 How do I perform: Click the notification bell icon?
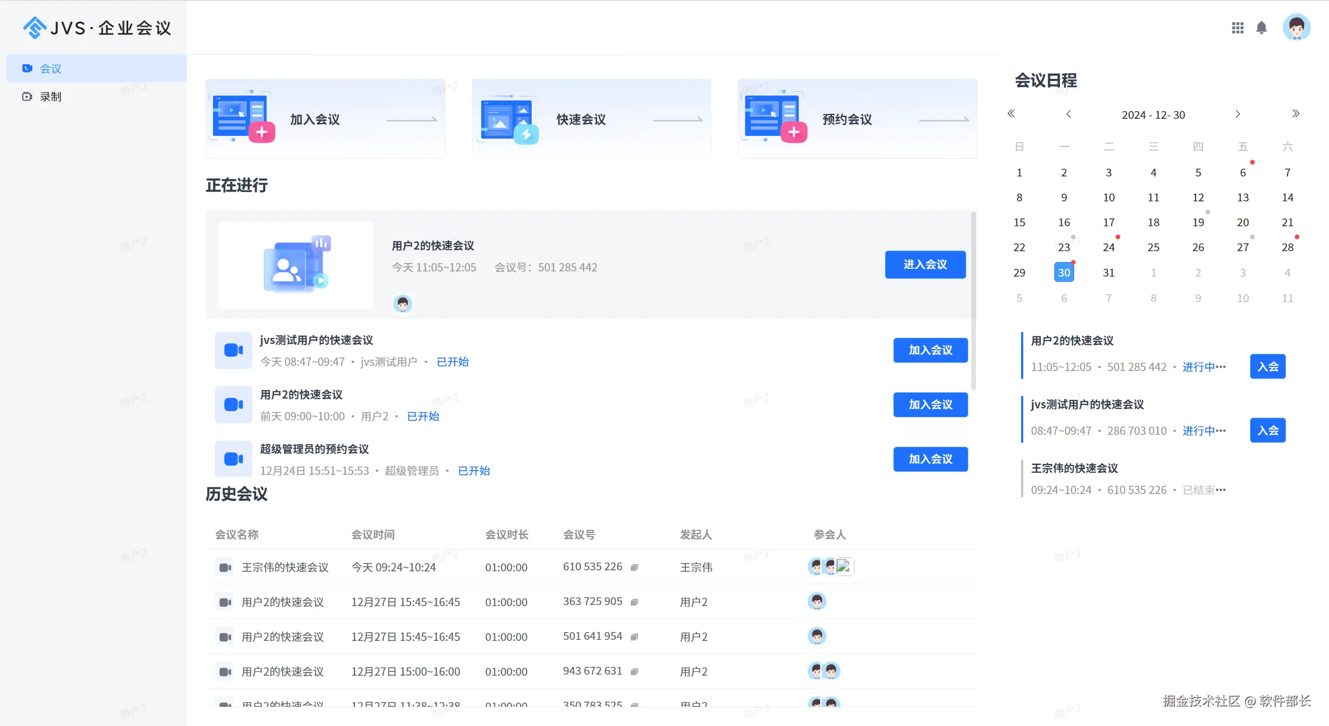pyautogui.click(x=1262, y=28)
